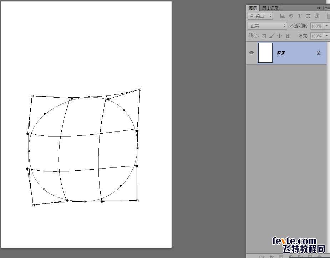Click the 不透明度 opacity value field
330x258 pixels.
click(316, 26)
